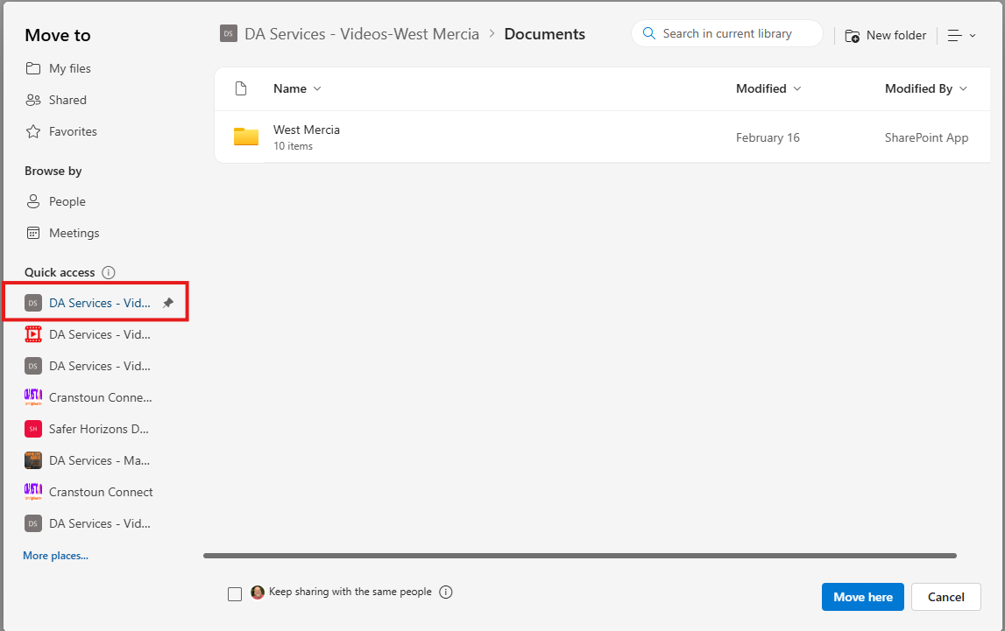Click the '10 items' text
The height and width of the screenshot is (631, 1005).
coord(293,146)
